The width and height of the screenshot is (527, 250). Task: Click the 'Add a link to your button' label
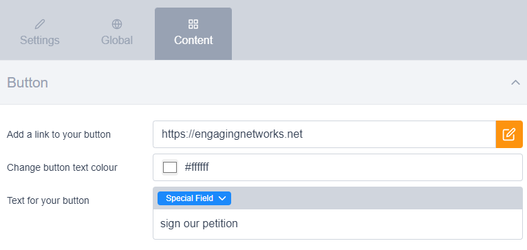point(58,134)
